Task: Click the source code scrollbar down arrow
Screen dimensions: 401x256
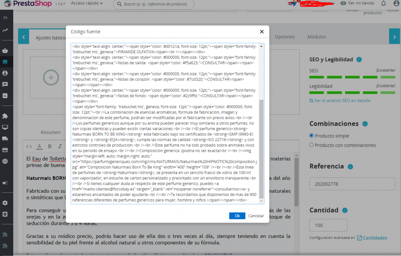Action: click(261, 201)
